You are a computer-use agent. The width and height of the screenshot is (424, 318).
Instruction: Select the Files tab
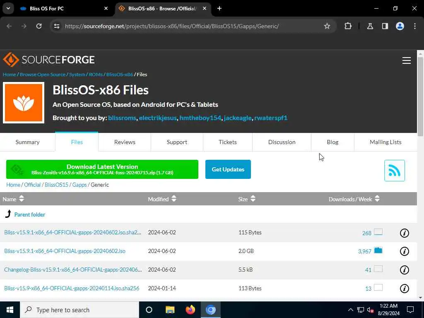[77, 142]
